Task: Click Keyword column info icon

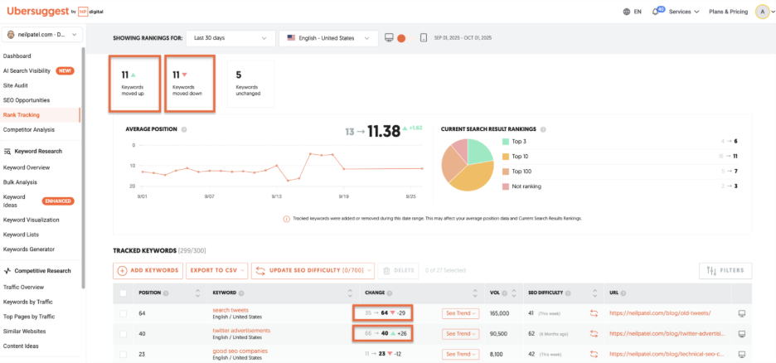Action: pos(241,293)
